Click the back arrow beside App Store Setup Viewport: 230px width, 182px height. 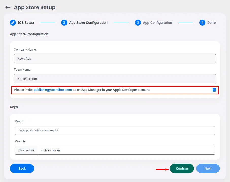8,8
